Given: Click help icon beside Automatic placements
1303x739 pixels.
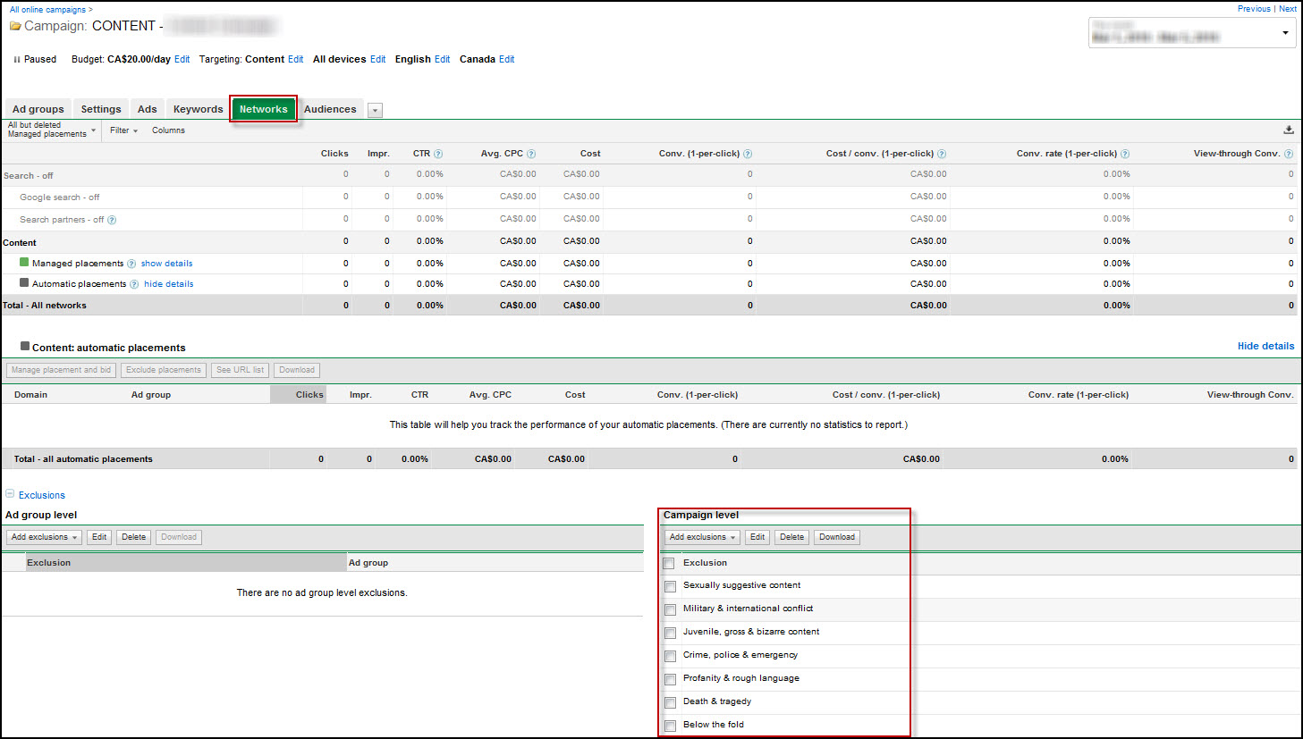Looking at the screenshot, I should pyautogui.click(x=134, y=284).
